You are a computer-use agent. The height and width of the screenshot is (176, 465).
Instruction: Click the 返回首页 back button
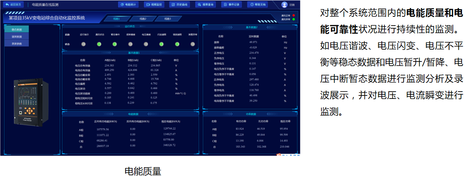[14, 5]
